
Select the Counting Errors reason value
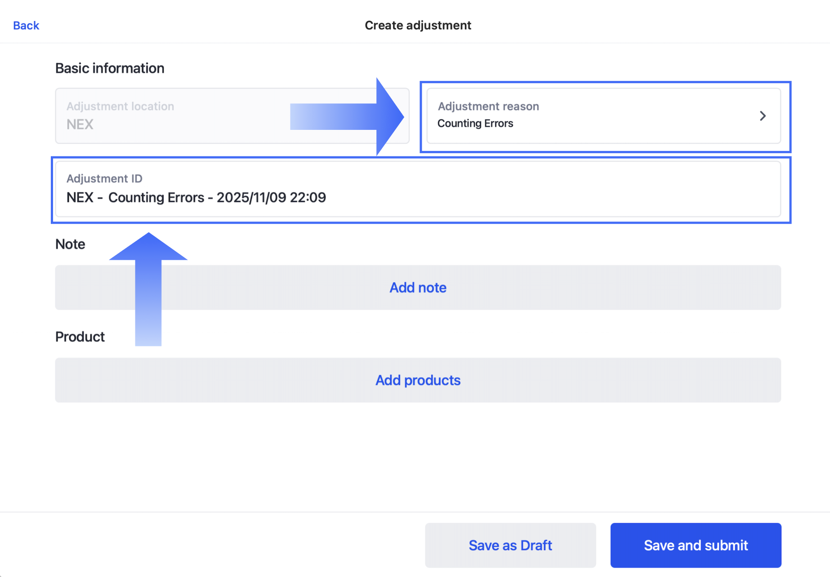tap(475, 124)
